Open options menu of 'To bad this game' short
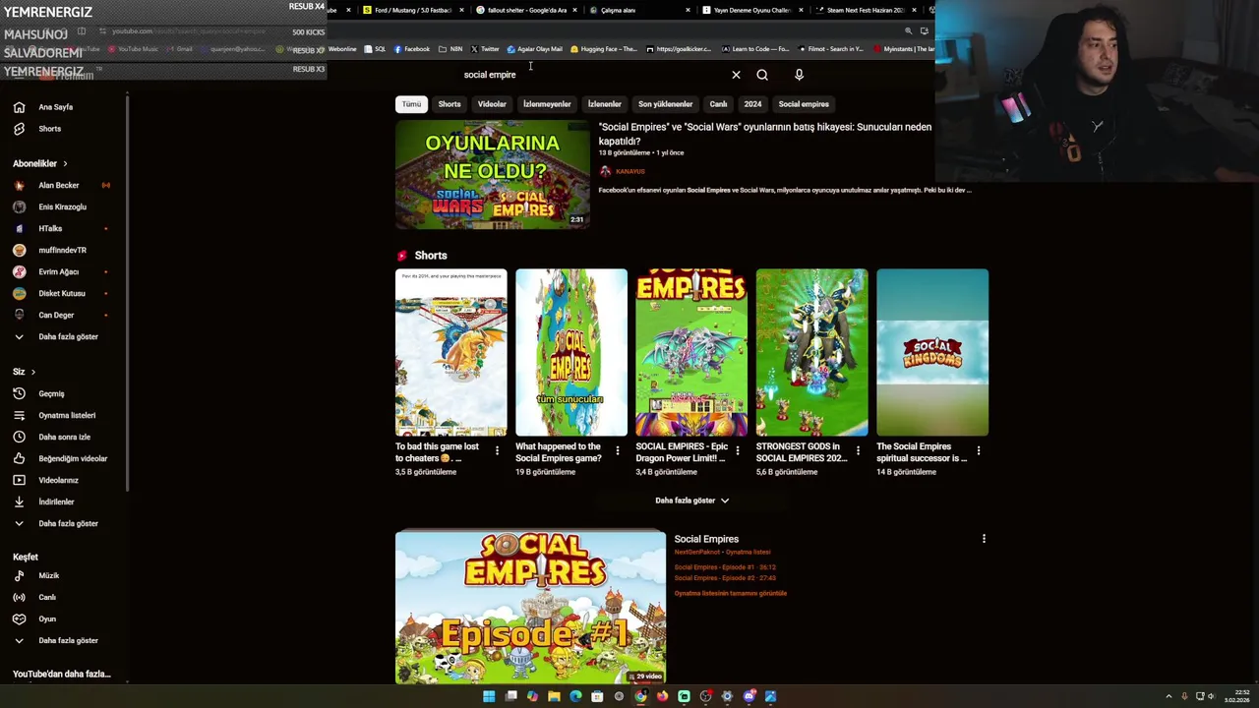1259x708 pixels. click(497, 450)
